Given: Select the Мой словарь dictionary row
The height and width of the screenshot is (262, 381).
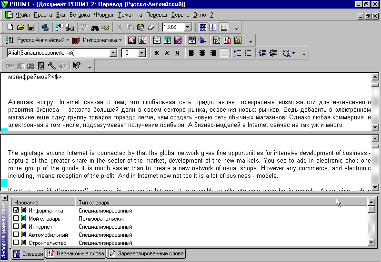Looking at the screenshot, I should point(190,218).
